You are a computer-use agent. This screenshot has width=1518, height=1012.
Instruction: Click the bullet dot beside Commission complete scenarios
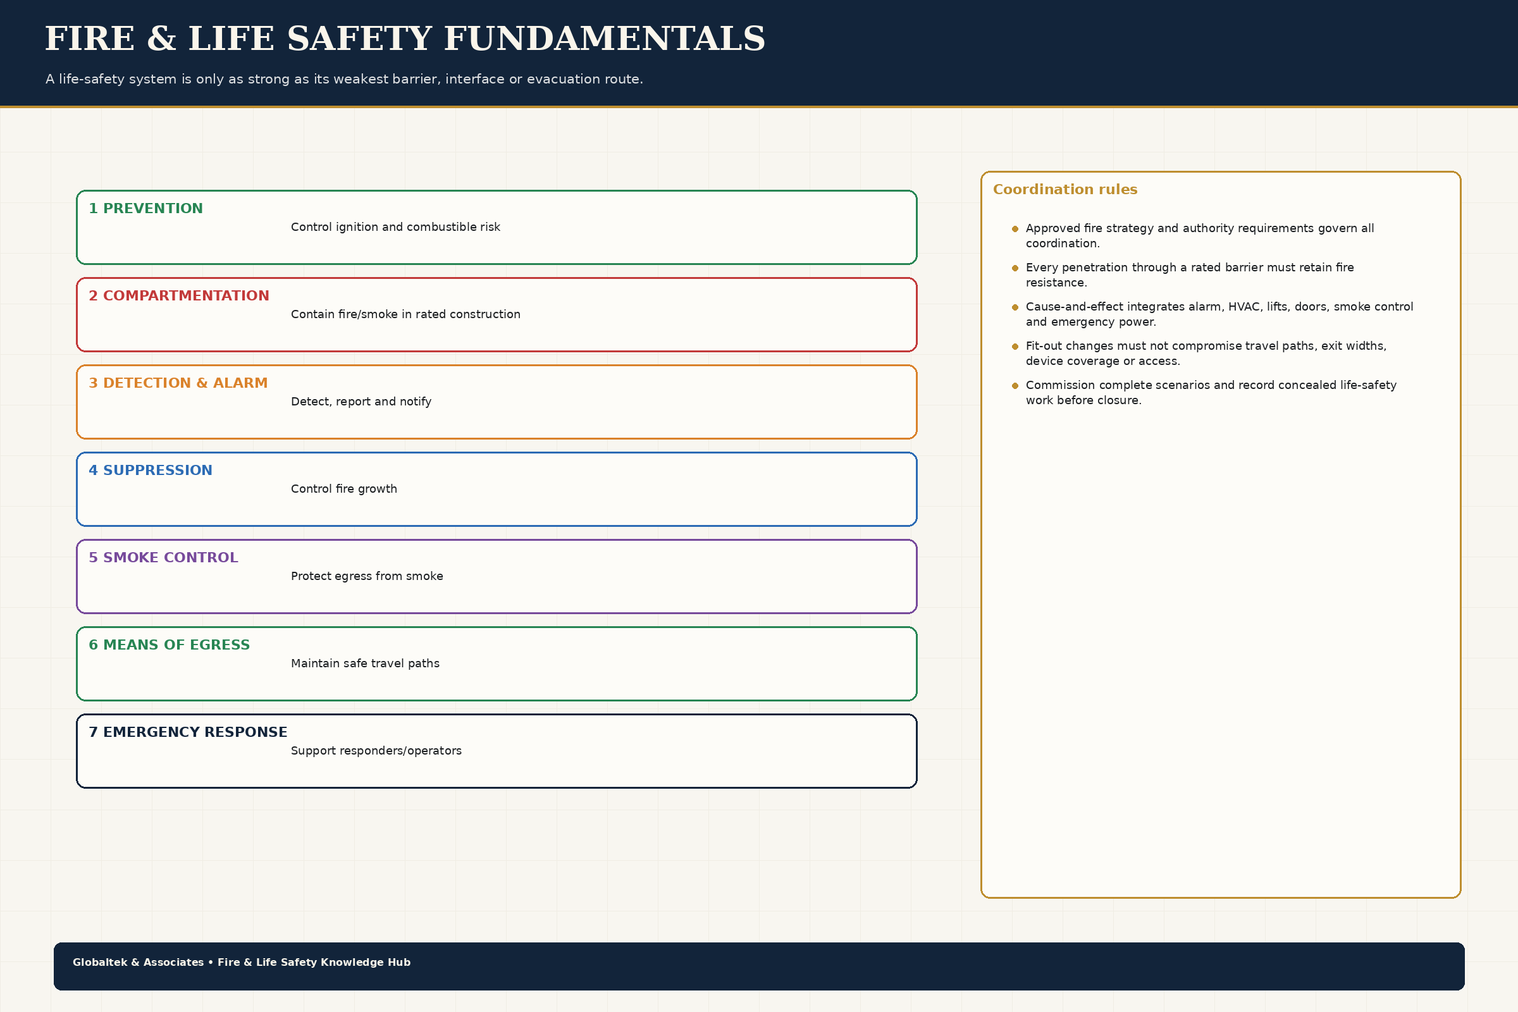point(1015,386)
